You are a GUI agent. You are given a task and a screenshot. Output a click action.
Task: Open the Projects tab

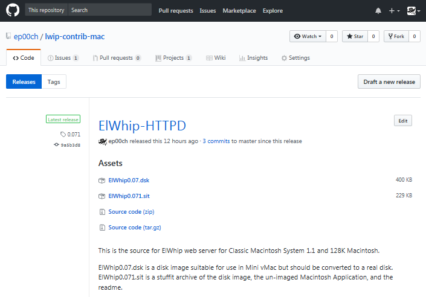pos(173,58)
